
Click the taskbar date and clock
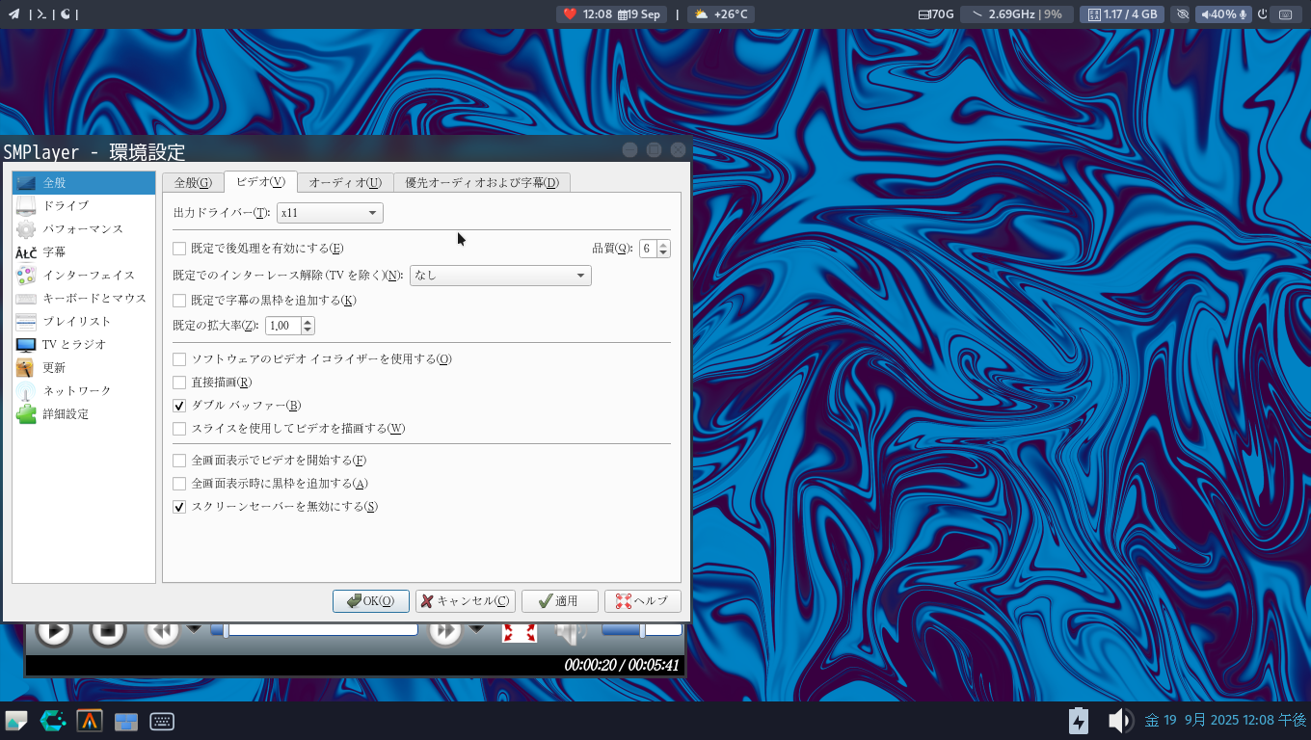1225,720
